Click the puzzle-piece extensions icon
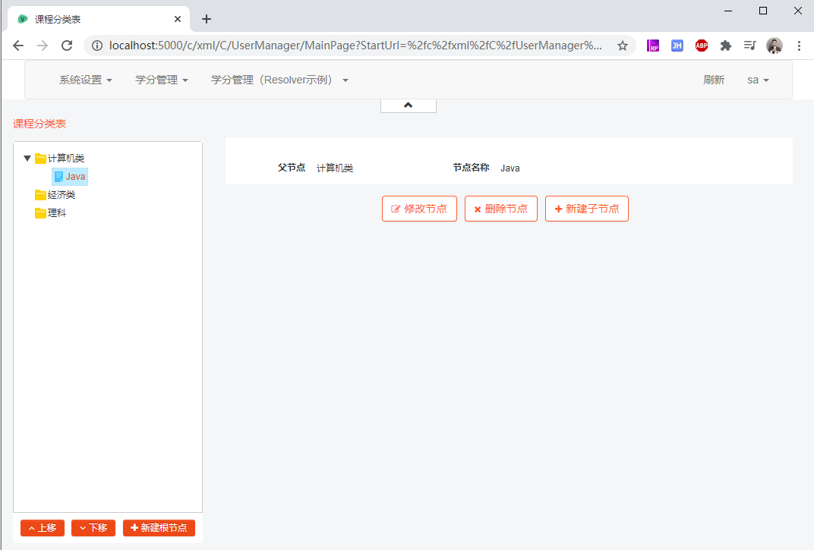This screenshot has width=814, height=550. (x=725, y=46)
